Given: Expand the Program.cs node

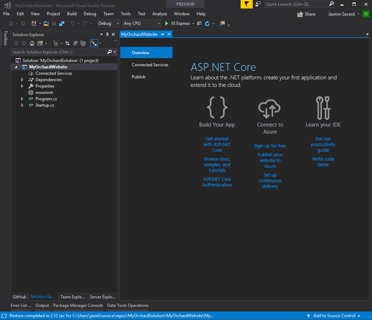Looking at the screenshot, I should (22, 99).
